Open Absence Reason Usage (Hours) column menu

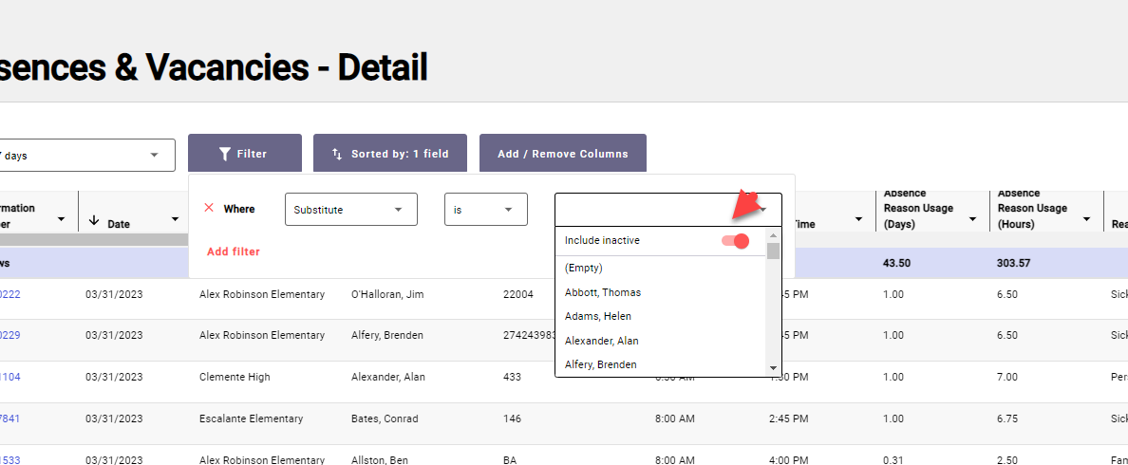click(1086, 219)
